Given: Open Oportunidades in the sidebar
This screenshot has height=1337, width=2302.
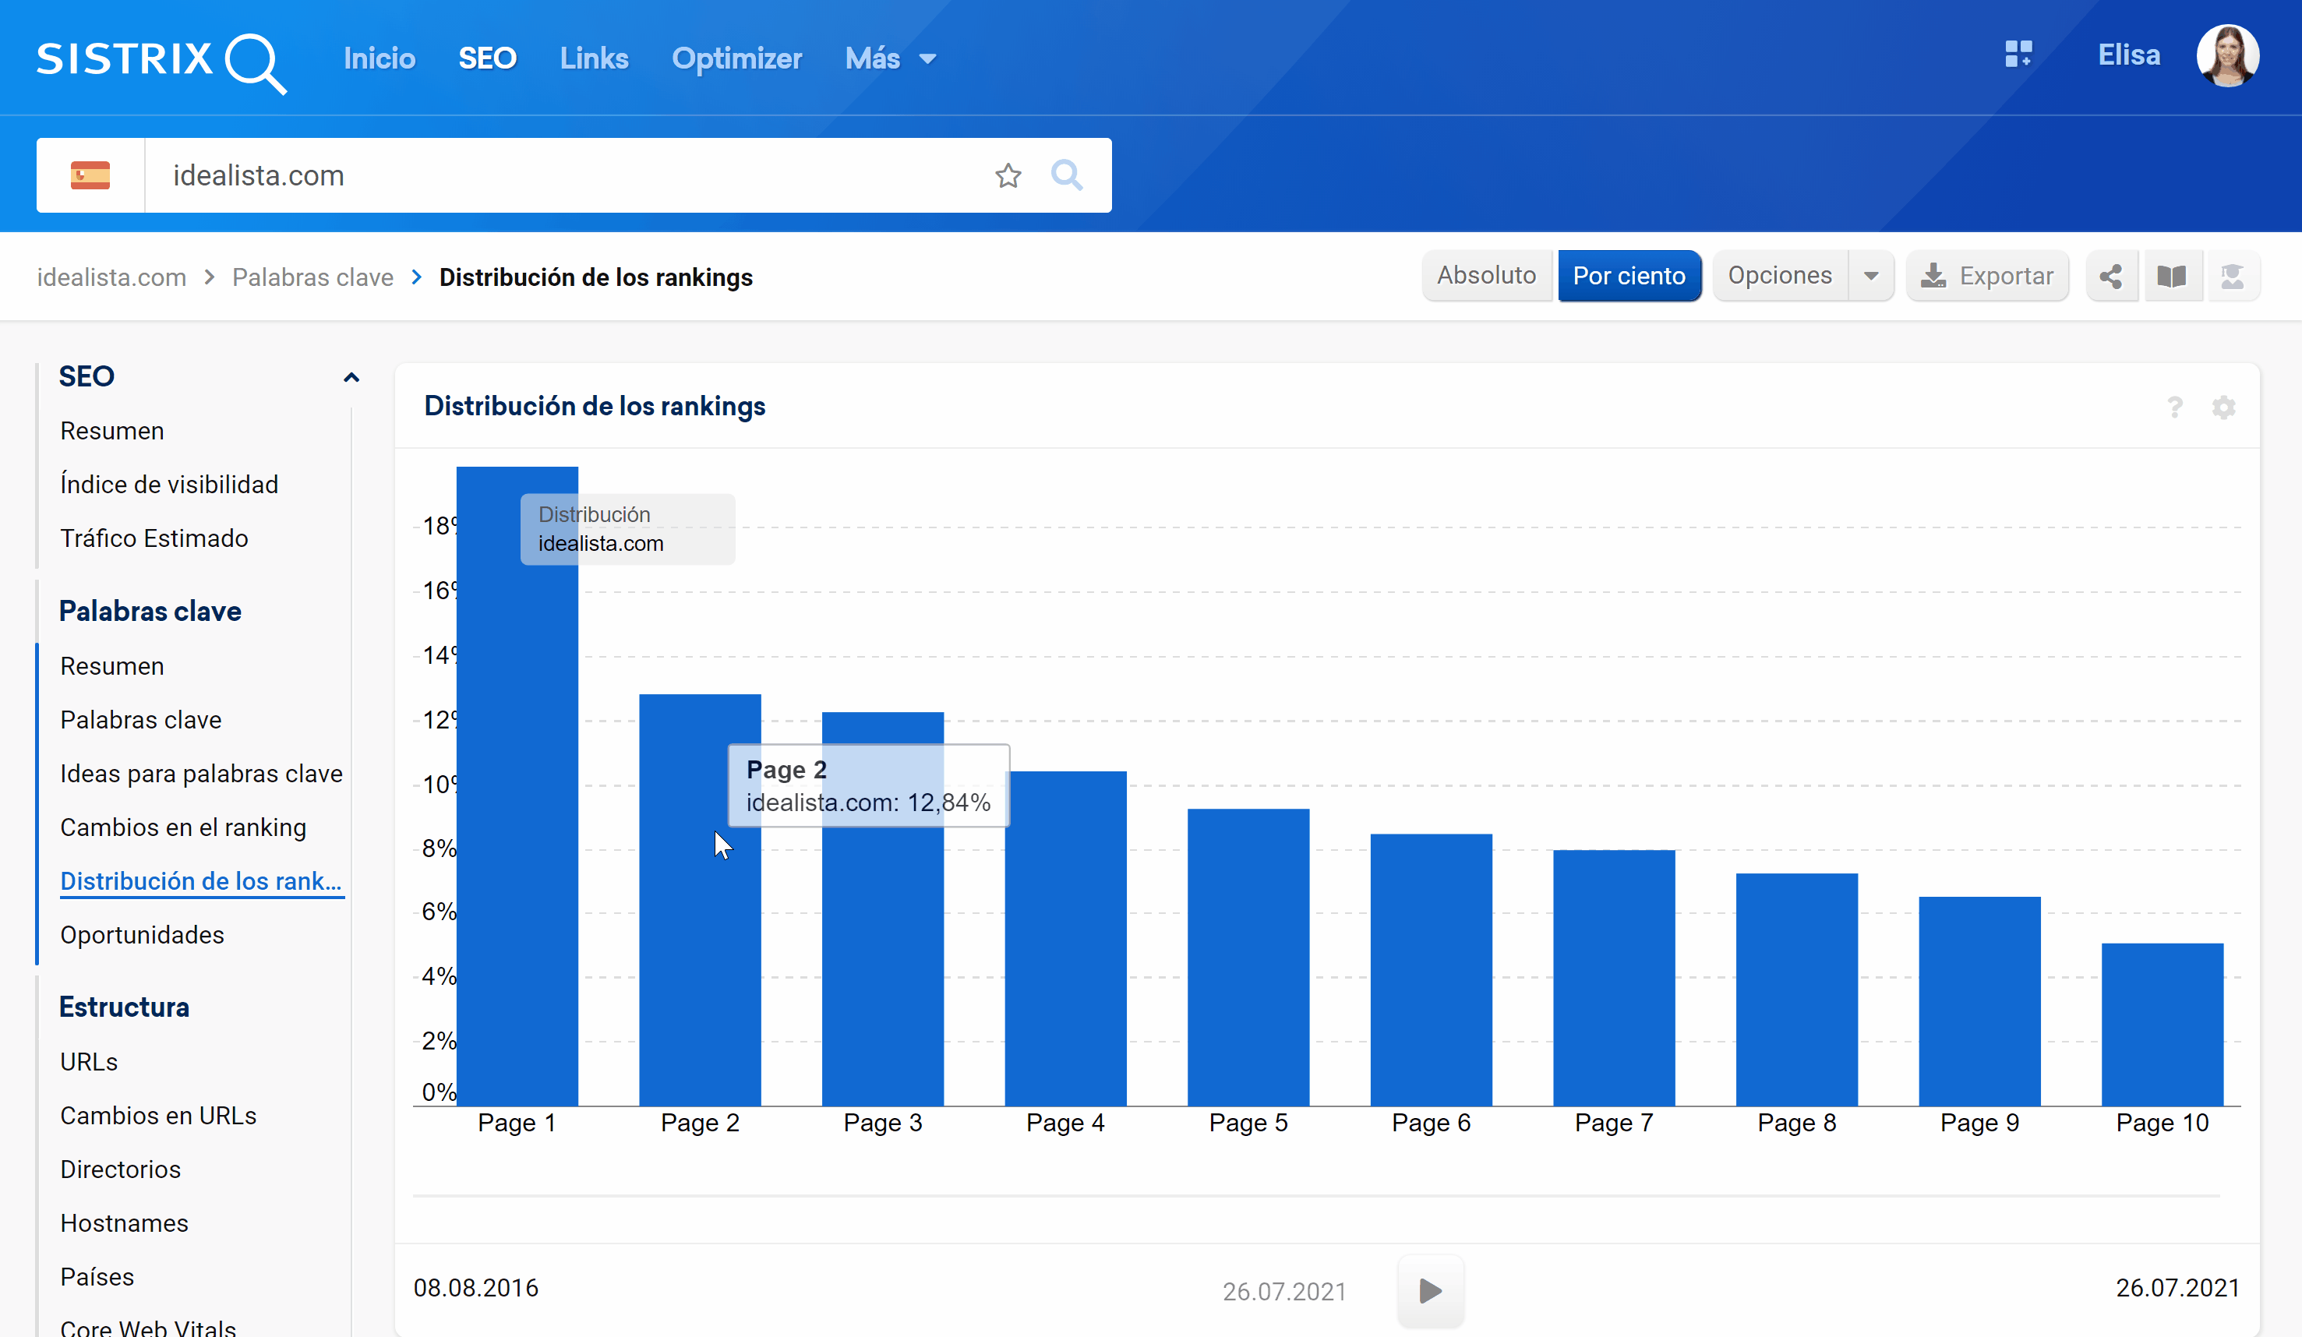Looking at the screenshot, I should point(142,934).
